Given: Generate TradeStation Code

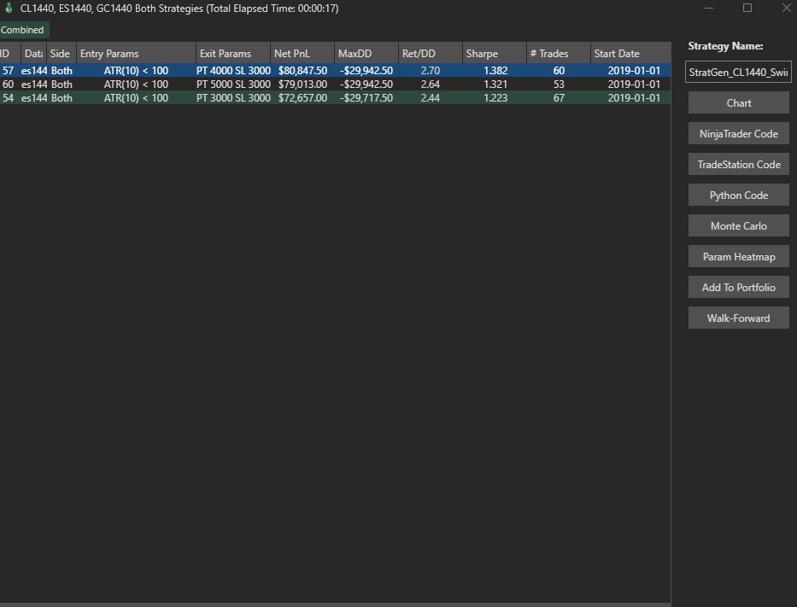Looking at the screenshot, I should click(x=739, y=165).
